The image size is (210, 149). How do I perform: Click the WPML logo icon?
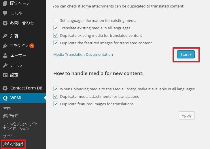coord(5,98)
